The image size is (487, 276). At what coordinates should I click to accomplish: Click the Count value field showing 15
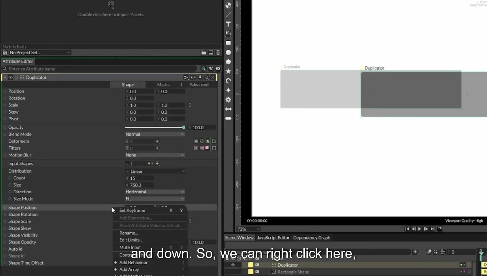pos(140,178)
